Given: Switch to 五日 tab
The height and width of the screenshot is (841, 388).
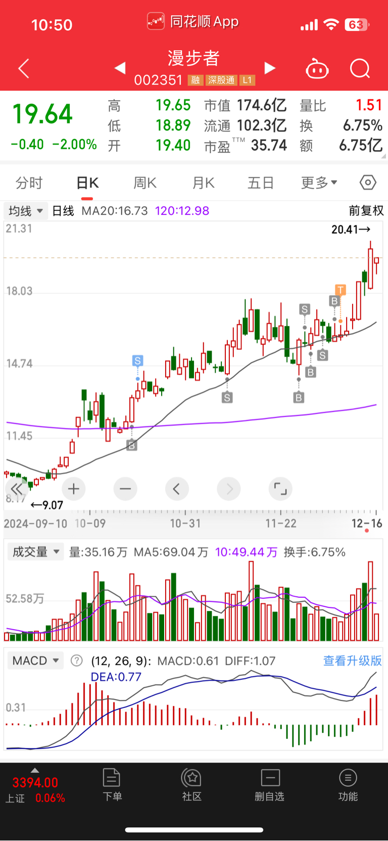Looking at the screenshot, I should [x=261, y=183].
